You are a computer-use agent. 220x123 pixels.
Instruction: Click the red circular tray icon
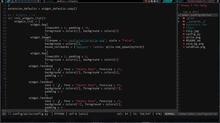click(146, 1)
